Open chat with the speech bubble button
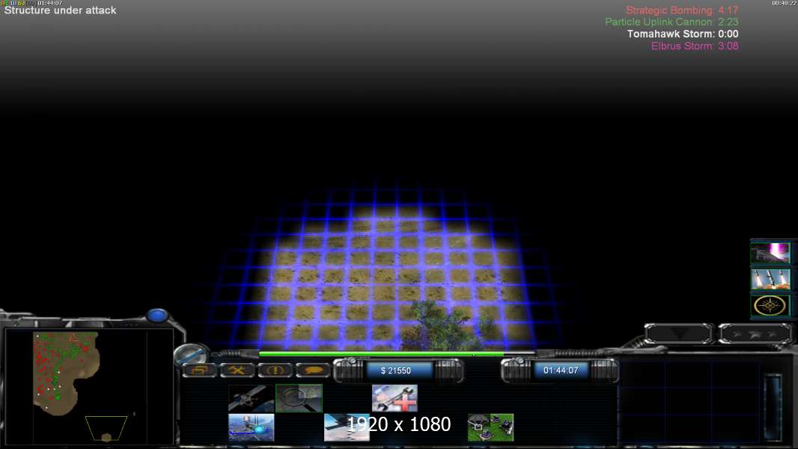Screen dimensions: 798x449 pyautogui.click(x=313, y=370)
